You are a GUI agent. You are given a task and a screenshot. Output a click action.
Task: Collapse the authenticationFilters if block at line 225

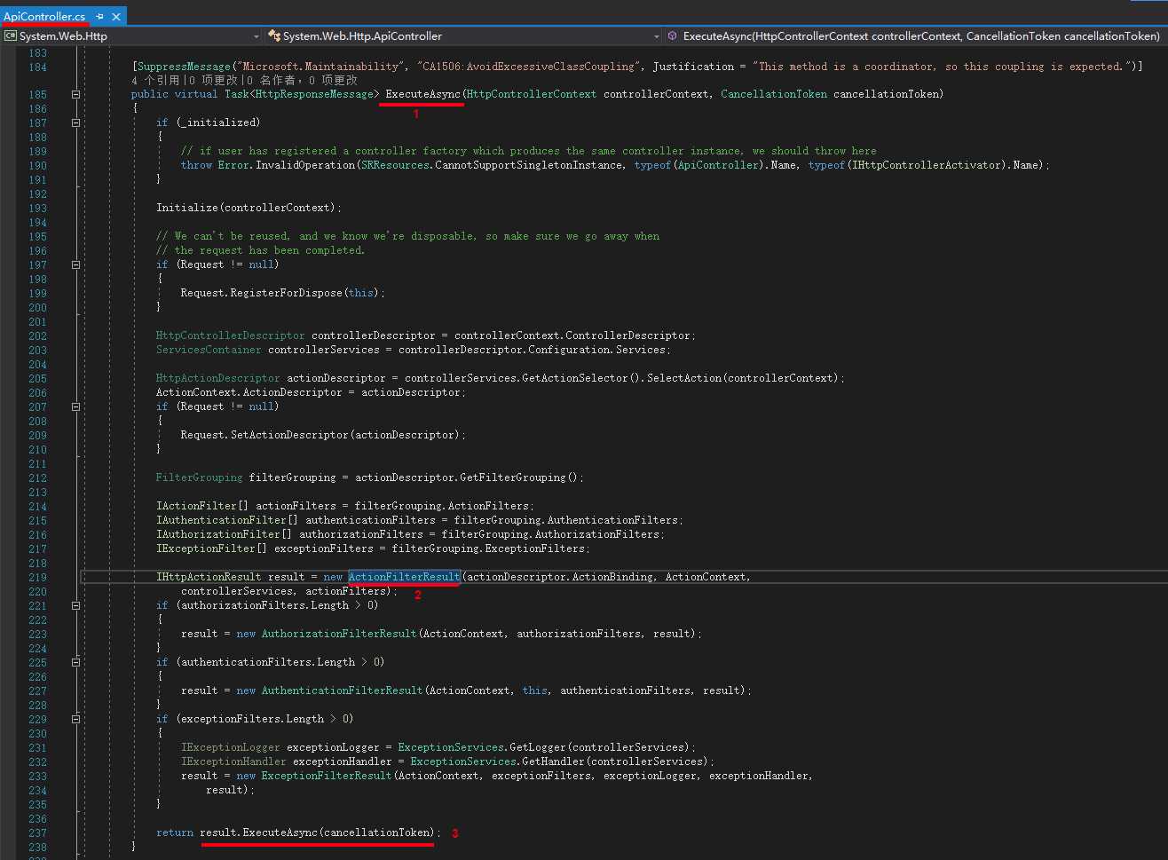[x=75, y=662]
